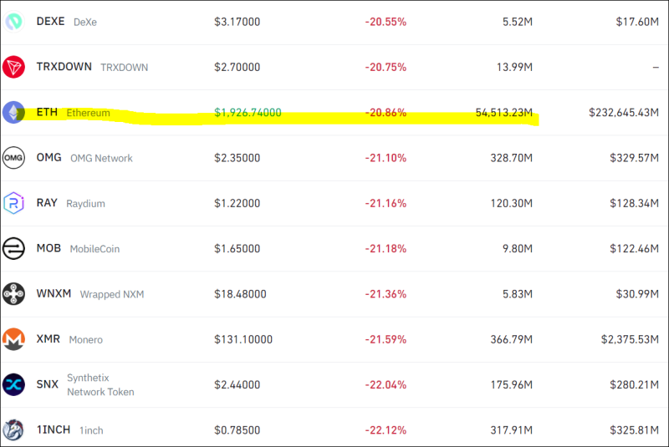Click the -21.59% change value
Viewport: 669px width, 447px height.
click(386, 339)
